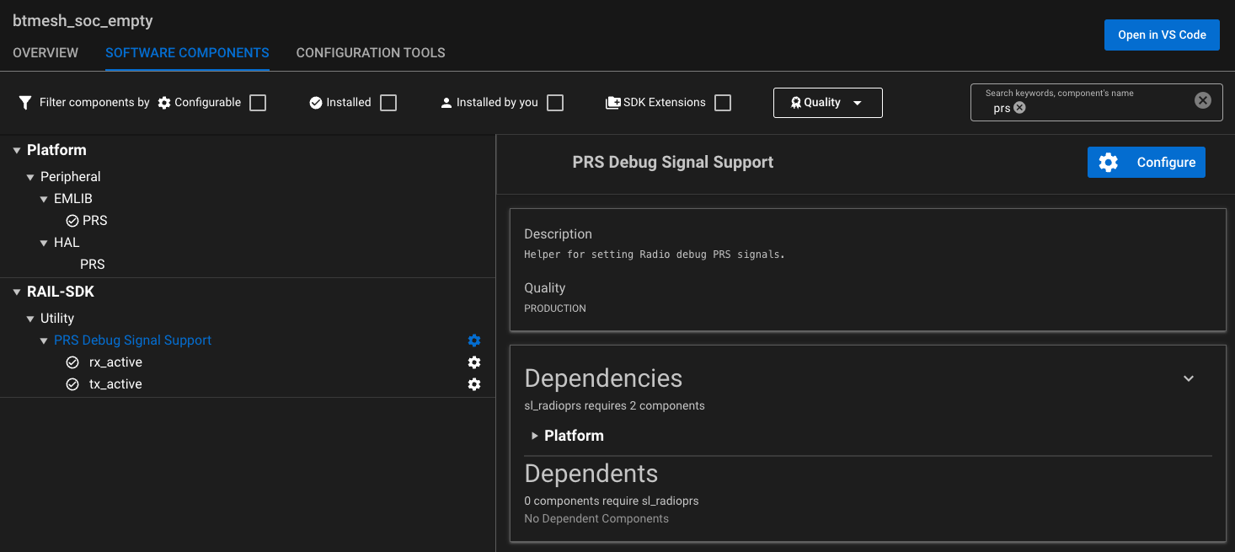Click the Installed by you person icon
The width and height of the screenshot is (1235, 552).
[x=446, y=103]
